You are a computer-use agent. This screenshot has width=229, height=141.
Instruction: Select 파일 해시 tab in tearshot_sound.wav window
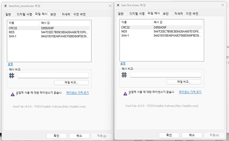pyautogui.click(x=41, y=14)
